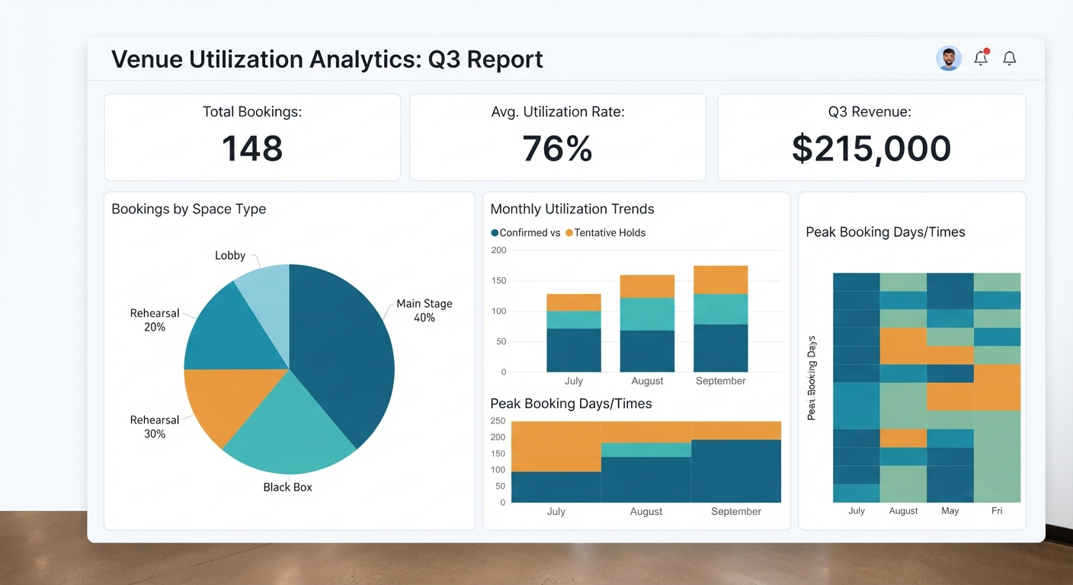Viewport: 1073px width, 585px height.
Task: Open the user profile avatar
Action: [948, 58]
